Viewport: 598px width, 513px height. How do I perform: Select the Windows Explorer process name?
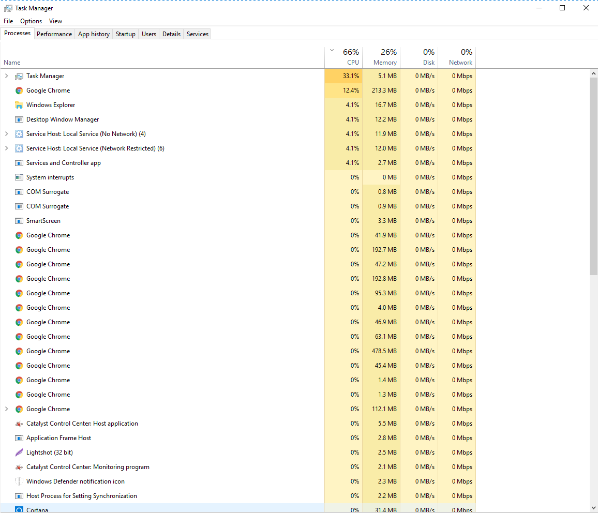point(51,105)
